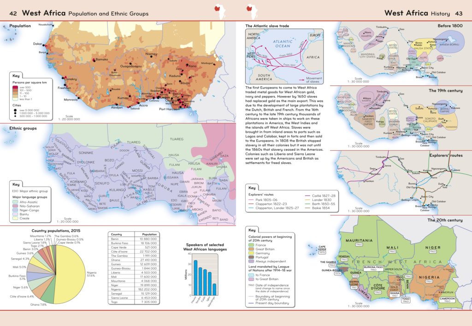Screen dimensions: 472x326
Task: Click the 'West Africa History' heading
Action: 417,13
